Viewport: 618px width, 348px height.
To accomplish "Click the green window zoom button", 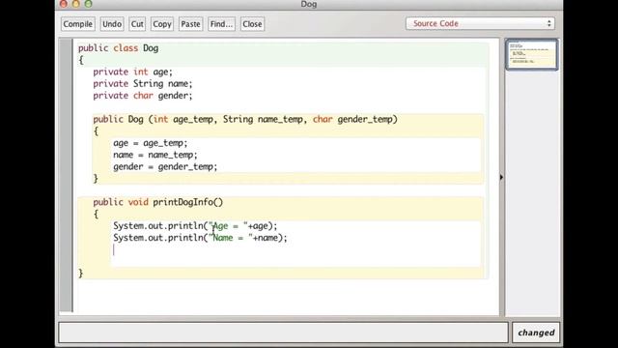I will click(x=89, y=4).
